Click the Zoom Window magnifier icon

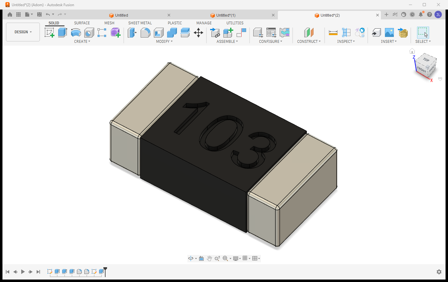tap(225, 258)
